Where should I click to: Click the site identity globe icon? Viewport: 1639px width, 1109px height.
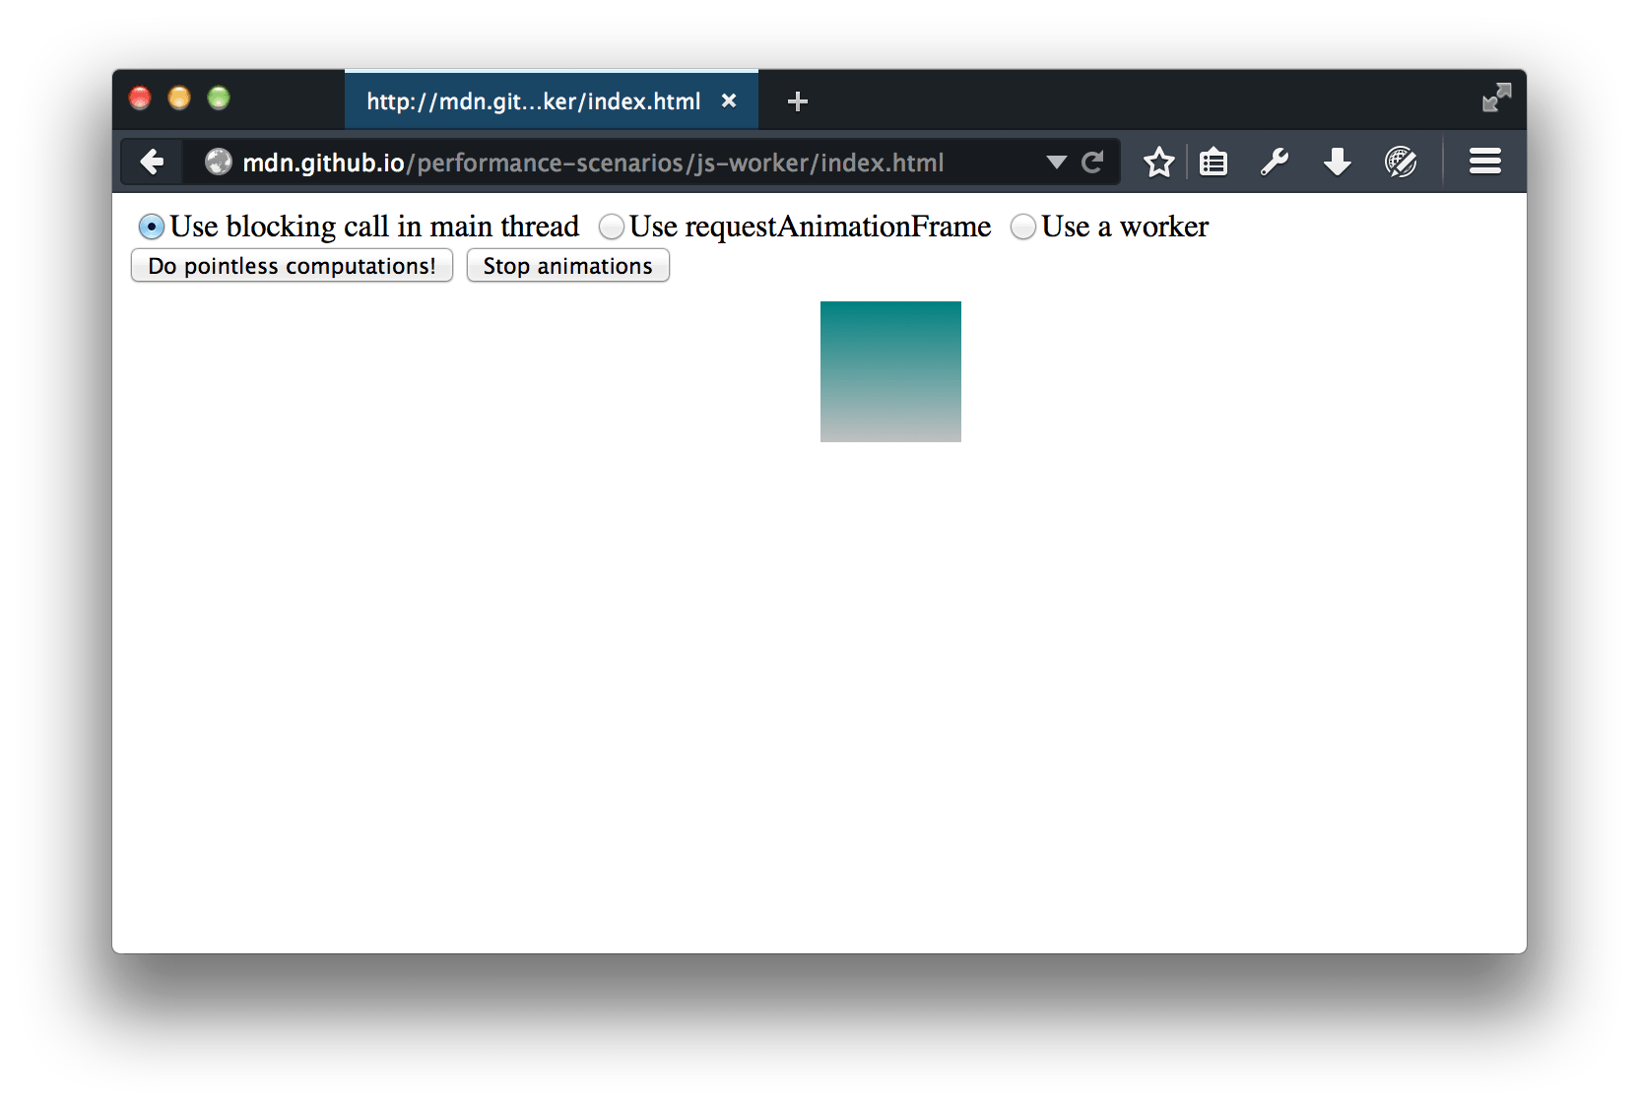(218, 162)
